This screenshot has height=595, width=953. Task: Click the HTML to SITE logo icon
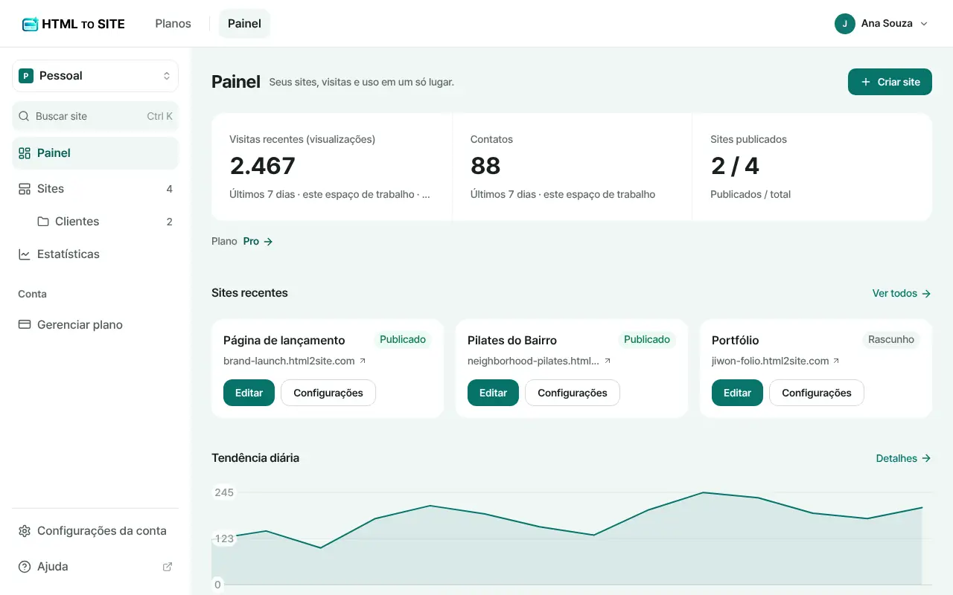pos(30,24)
